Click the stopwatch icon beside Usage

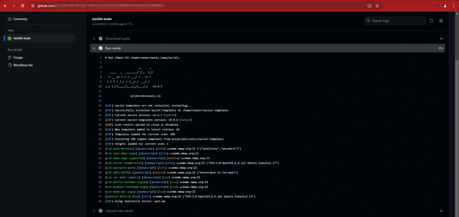tap(10, 57)
